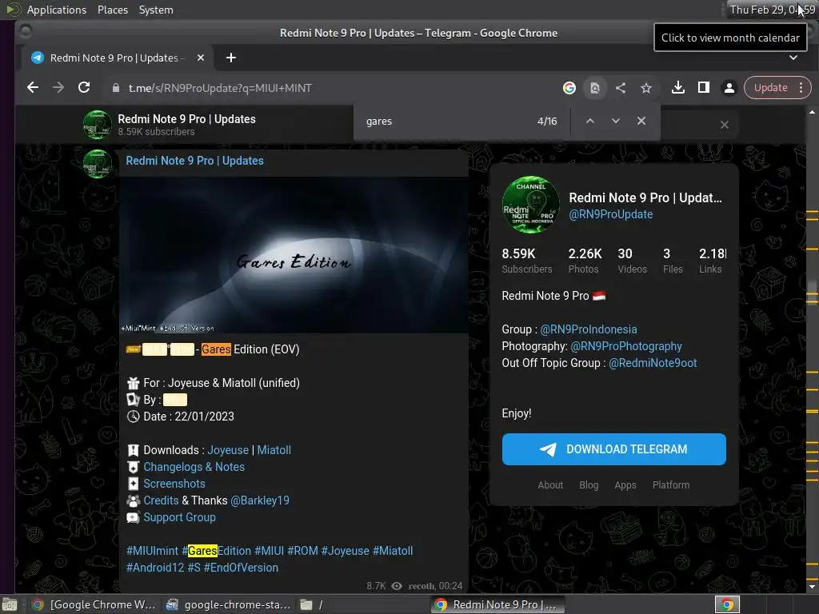This screenshot has height=614, width=819.
Task: Click the #MIUImint hashtag
Action: pos(152,551)
